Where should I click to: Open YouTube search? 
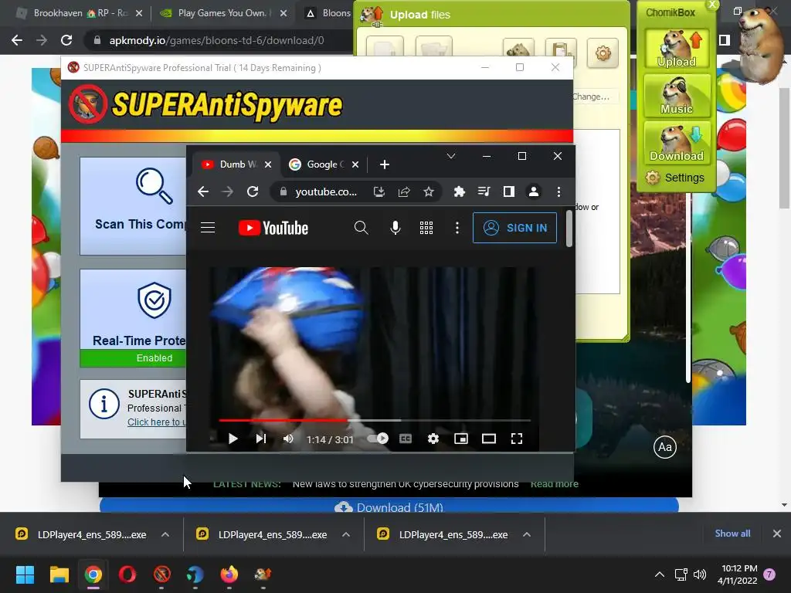361,228
